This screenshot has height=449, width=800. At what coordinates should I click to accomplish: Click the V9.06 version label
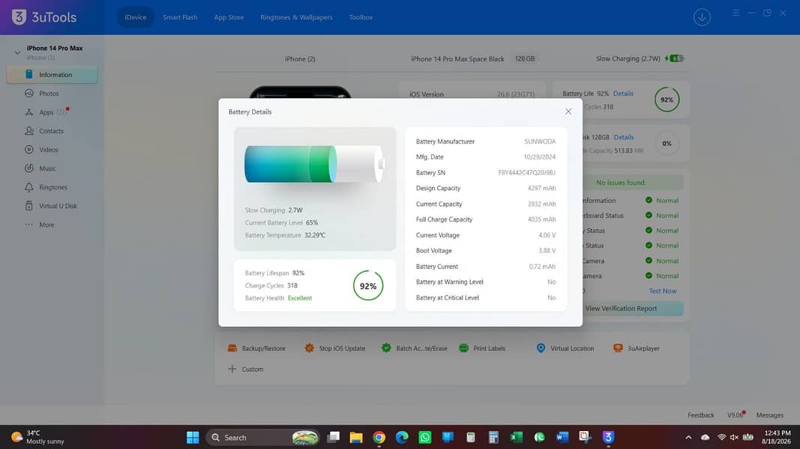[x=736, y=415]
